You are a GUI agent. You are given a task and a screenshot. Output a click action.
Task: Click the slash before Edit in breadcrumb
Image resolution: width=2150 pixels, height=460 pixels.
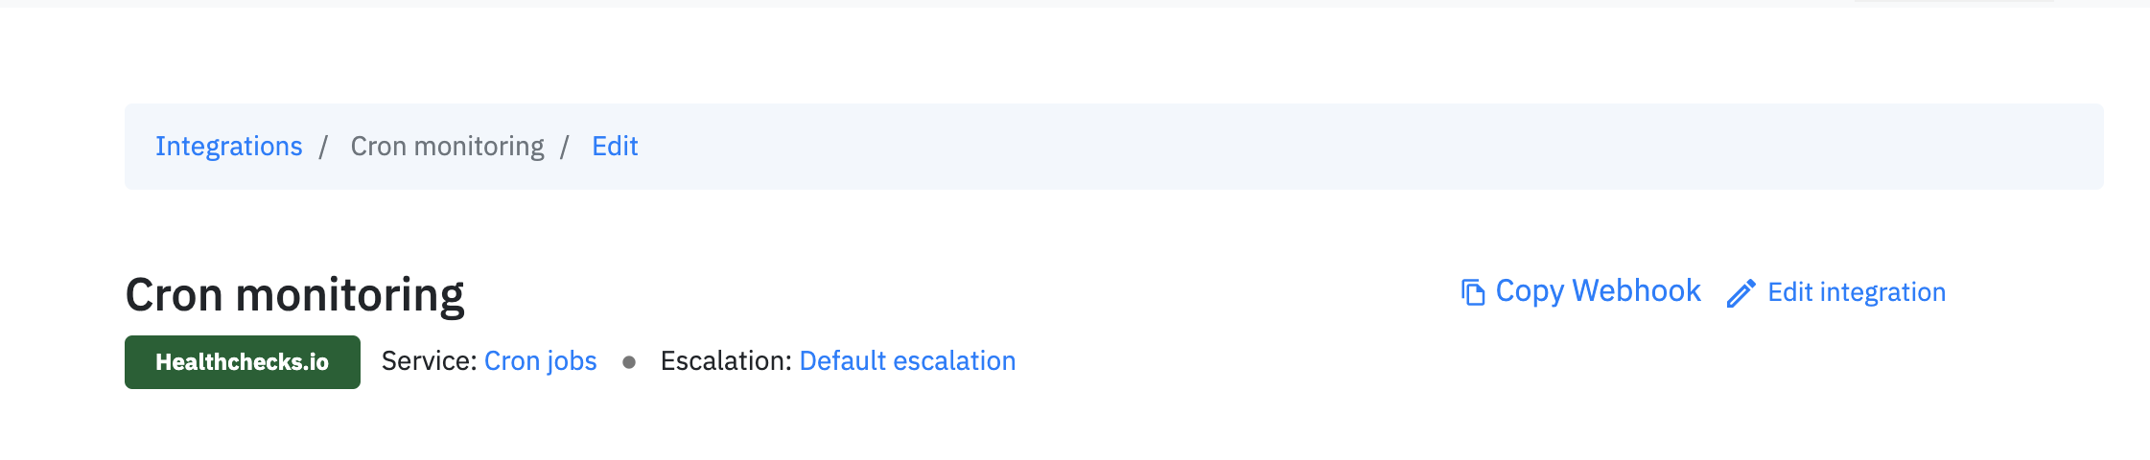click(565, 147)
